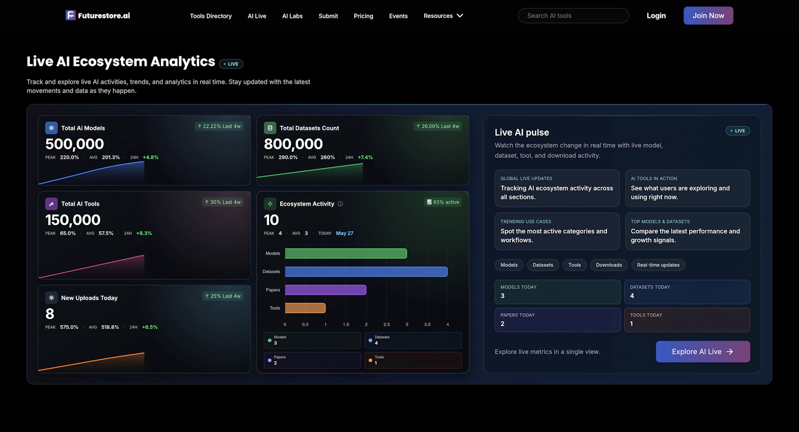Image resolution: width=799 pixels, height=432 pixels.
Task: Click the Papers Today stat tile
Action: point(557,320)
